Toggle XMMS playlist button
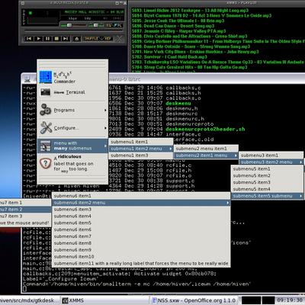This screenshot has height=305, width=305. (117, 25)
